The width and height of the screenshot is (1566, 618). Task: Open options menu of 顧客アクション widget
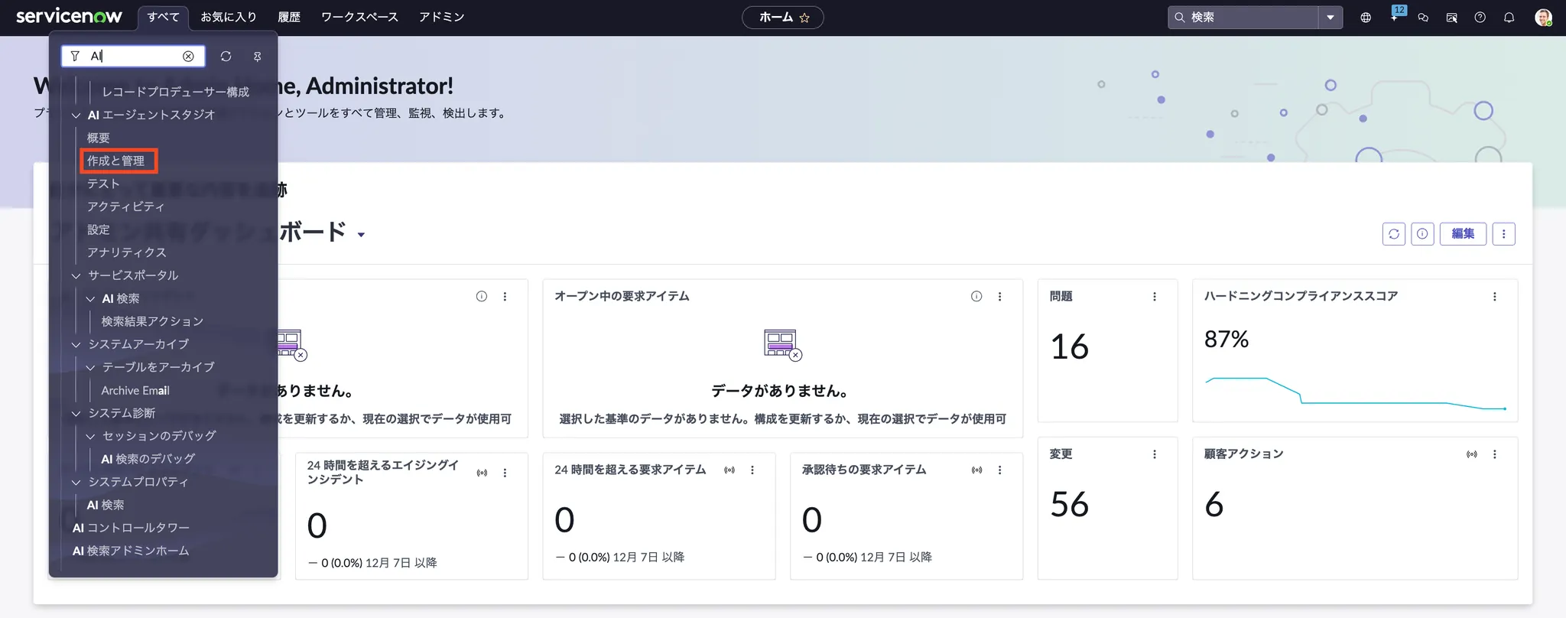click(1495, 454)
